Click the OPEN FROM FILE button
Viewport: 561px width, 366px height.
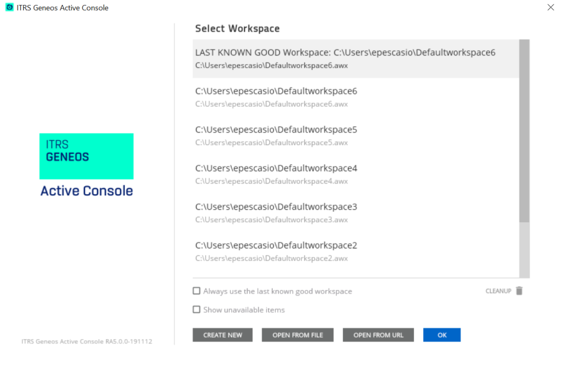pos(298,335)
